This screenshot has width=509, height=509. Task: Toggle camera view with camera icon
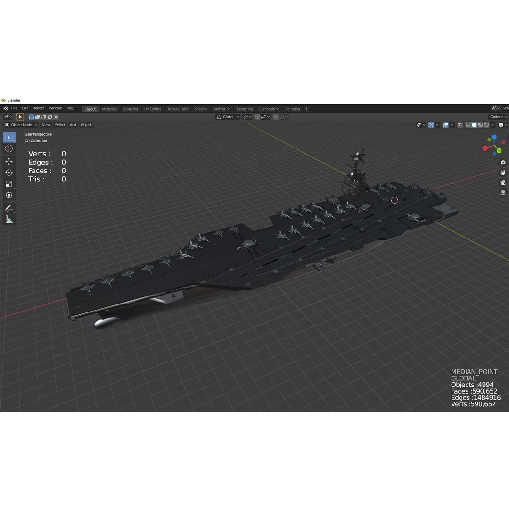[x=503, y=182]
